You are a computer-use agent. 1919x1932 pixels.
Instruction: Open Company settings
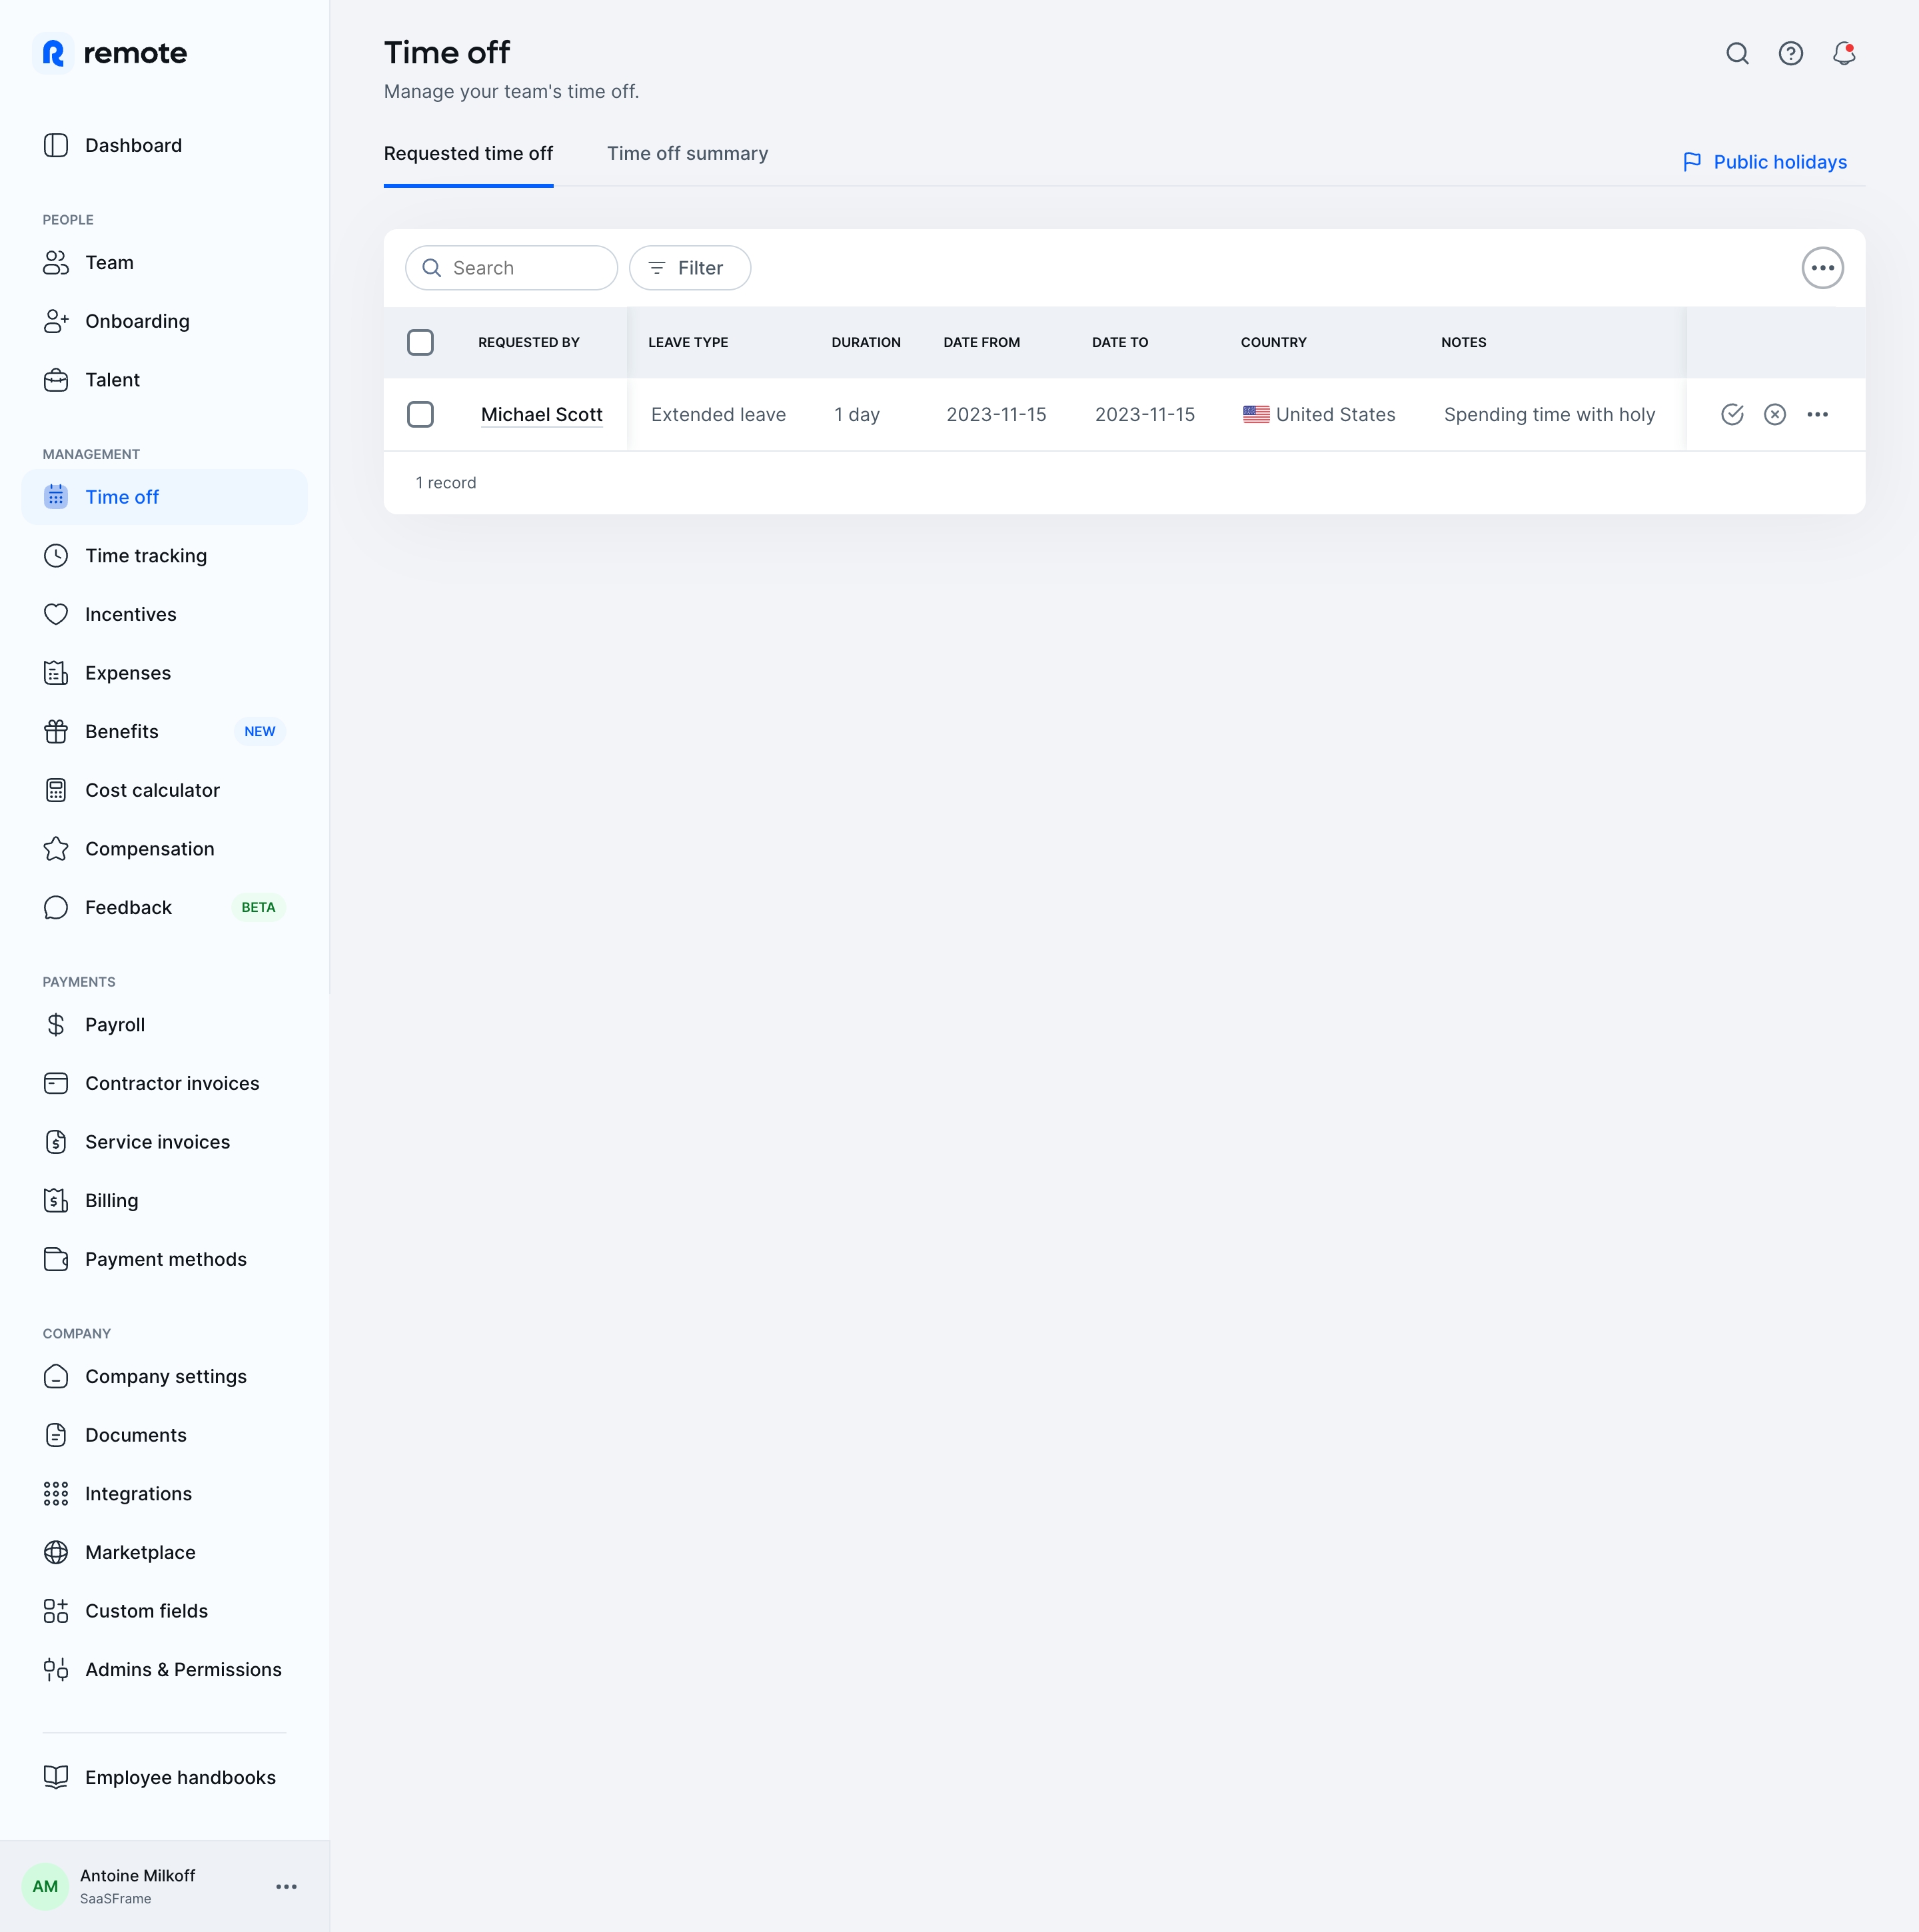tap(164, 1376)
